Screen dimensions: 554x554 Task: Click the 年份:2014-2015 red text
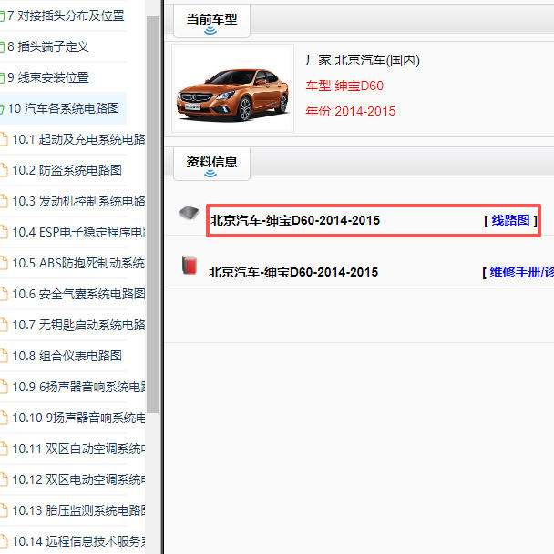tap(351, 111)
